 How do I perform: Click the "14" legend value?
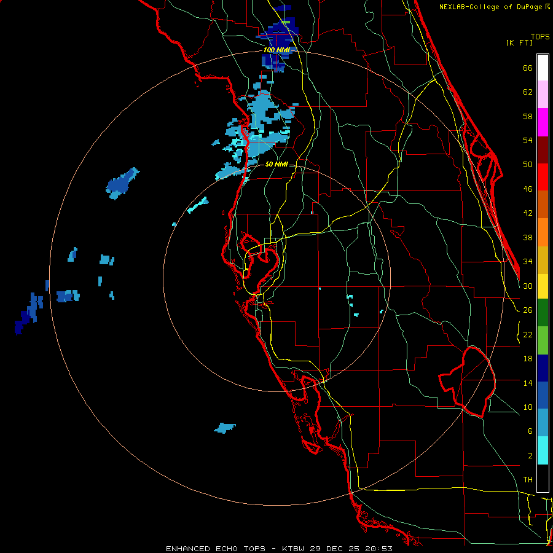click(528, 383)
